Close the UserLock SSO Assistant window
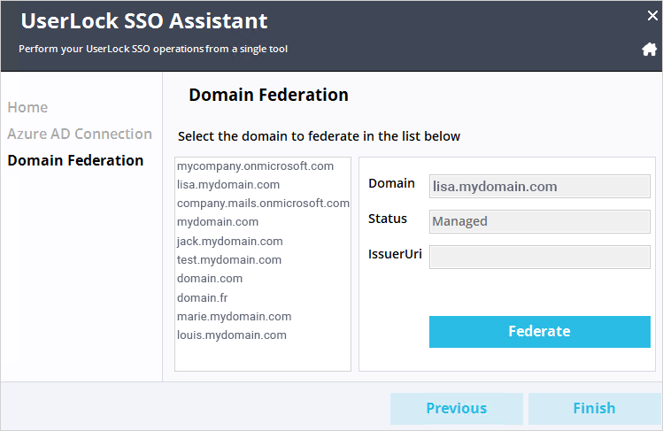Screen dimensions: 663x431 [x=652, y=16]
